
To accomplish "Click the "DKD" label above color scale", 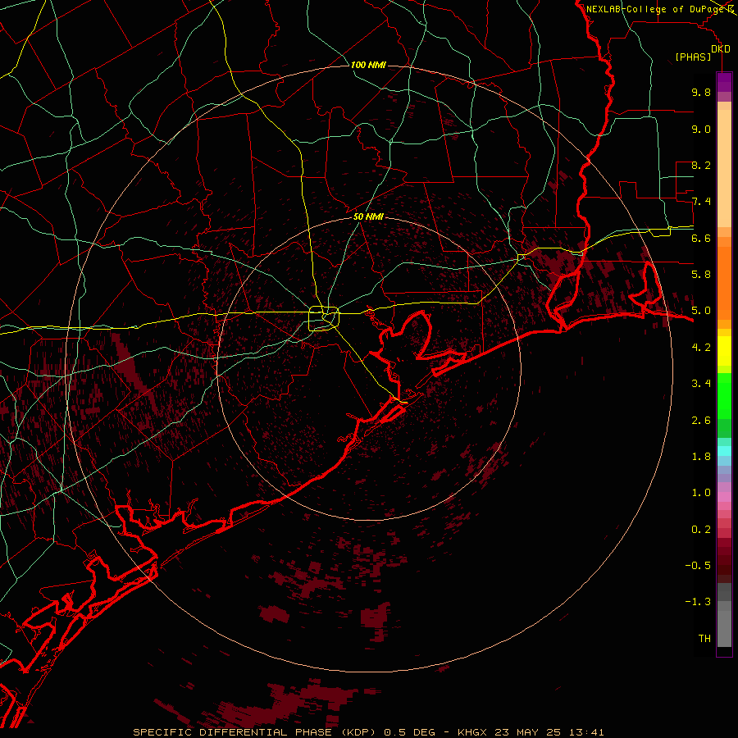I will coord(721,49).
